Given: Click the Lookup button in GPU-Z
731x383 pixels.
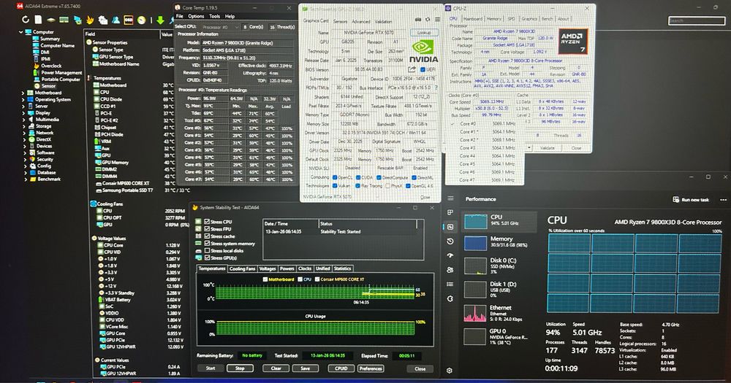Looking at the screenshot, I should 424,33.
